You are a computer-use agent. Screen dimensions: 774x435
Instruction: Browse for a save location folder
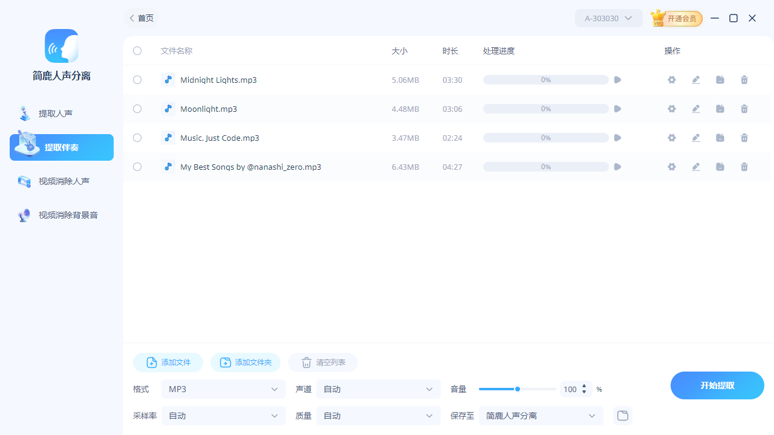click(x=622, y=416)
